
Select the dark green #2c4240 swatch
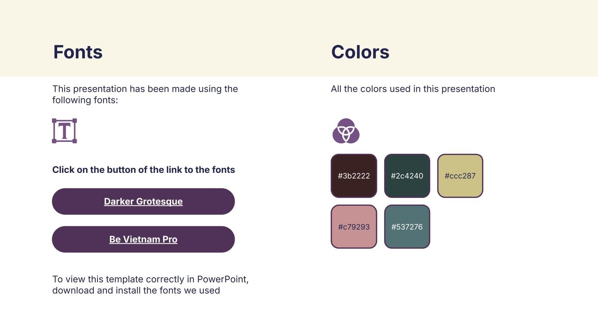pos(407,176)
